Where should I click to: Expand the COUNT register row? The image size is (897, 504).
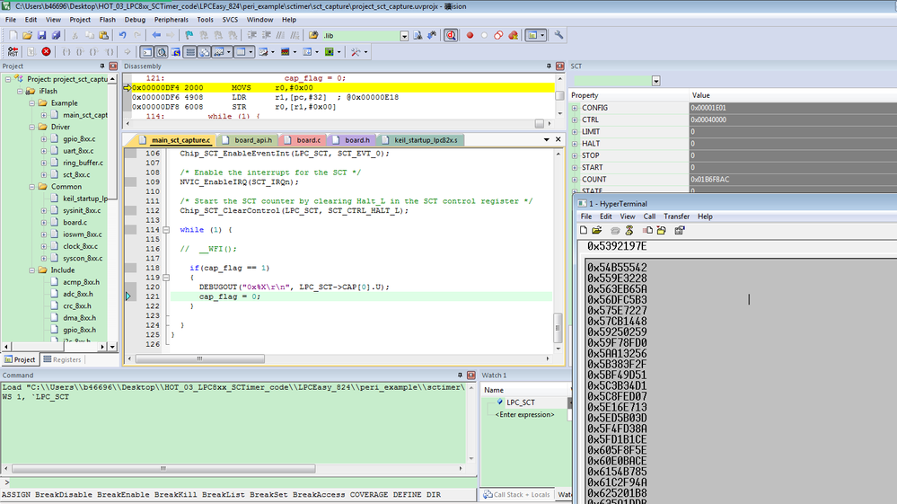575,179
